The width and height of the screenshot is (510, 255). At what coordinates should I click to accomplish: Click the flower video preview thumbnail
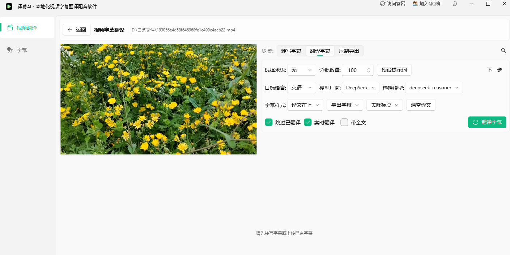pos(158,99)
